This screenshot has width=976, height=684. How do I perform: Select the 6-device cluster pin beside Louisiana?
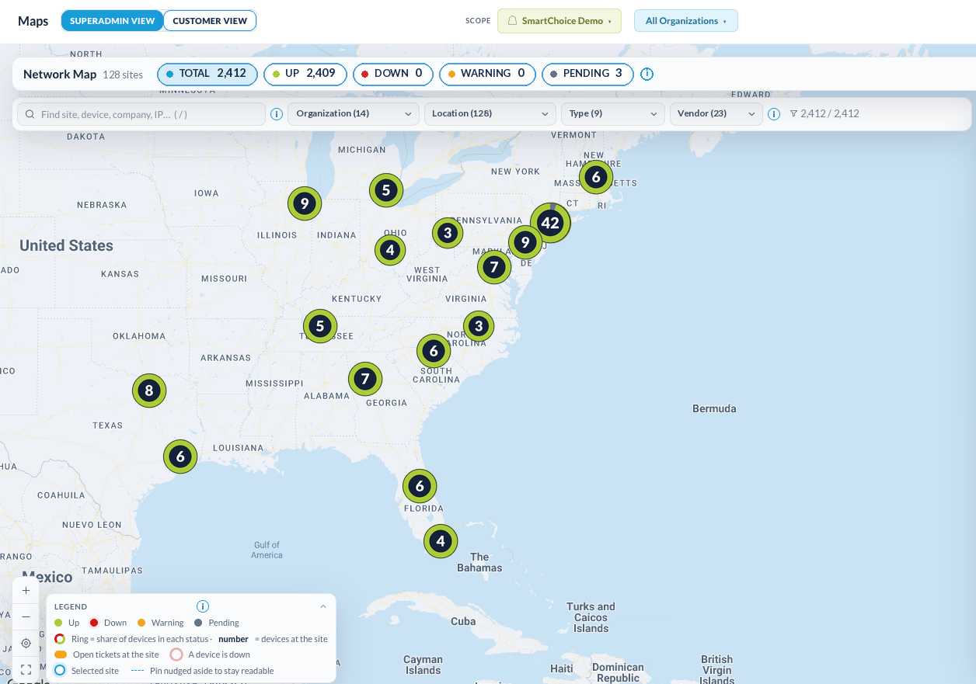(180, 457)
